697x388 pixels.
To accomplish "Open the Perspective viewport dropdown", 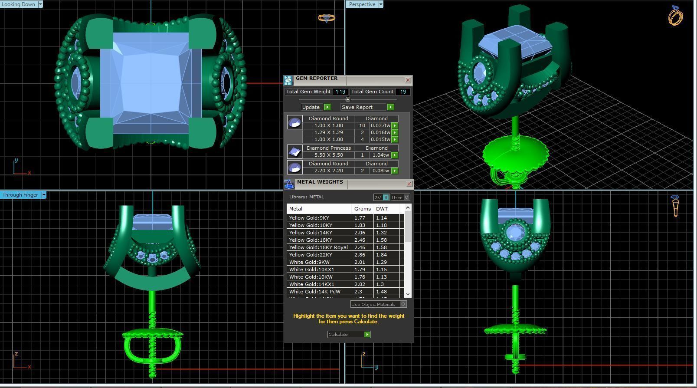I will pos(381,4).
